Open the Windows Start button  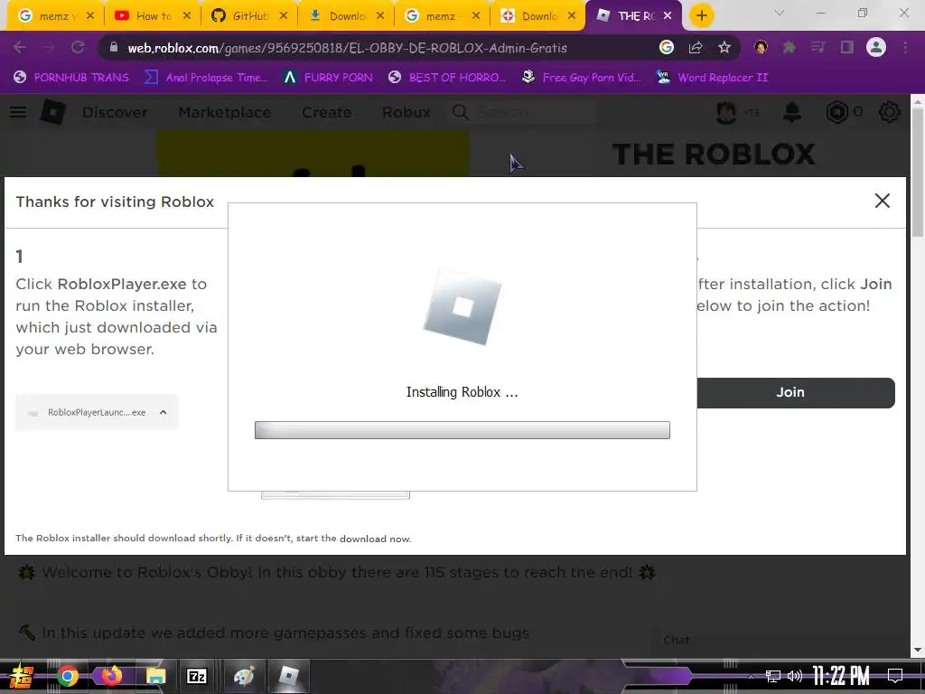point(22,676)
